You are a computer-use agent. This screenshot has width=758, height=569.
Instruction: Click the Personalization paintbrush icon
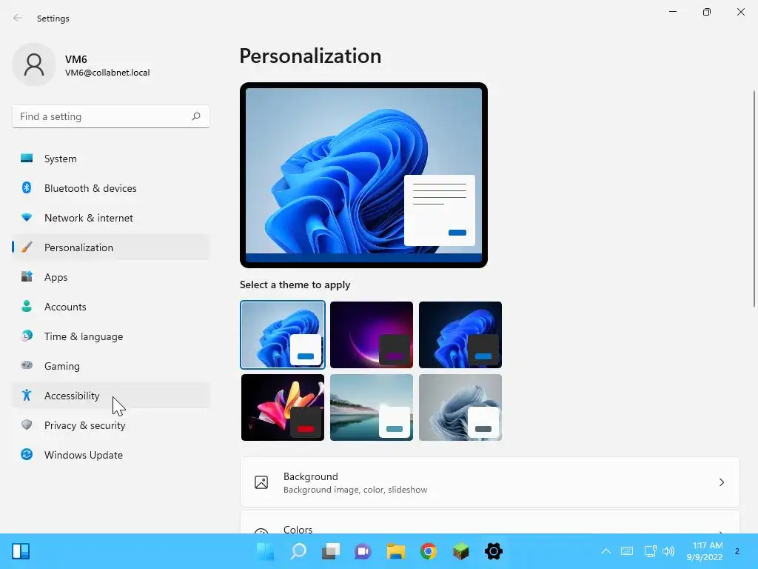pos(27,247)
